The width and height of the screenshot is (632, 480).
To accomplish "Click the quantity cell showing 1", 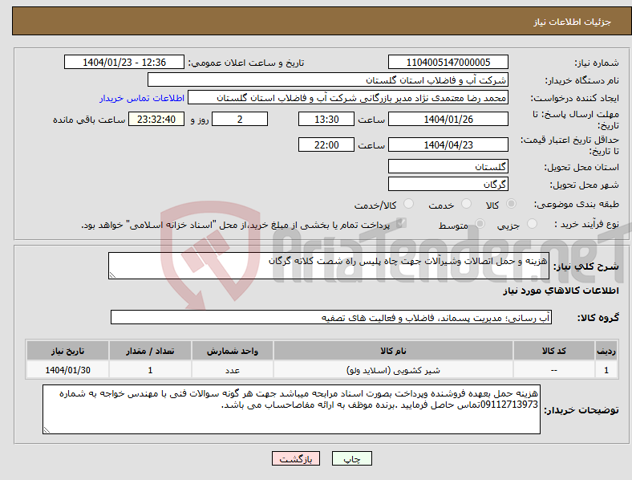I will point(150,370).
